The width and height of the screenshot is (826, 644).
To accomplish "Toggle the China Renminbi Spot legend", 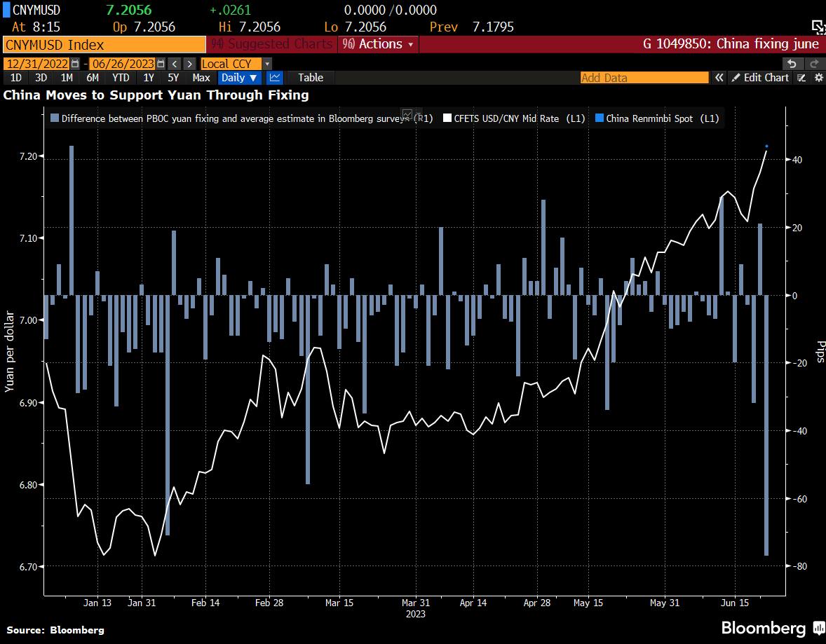I will coord(657,118).
